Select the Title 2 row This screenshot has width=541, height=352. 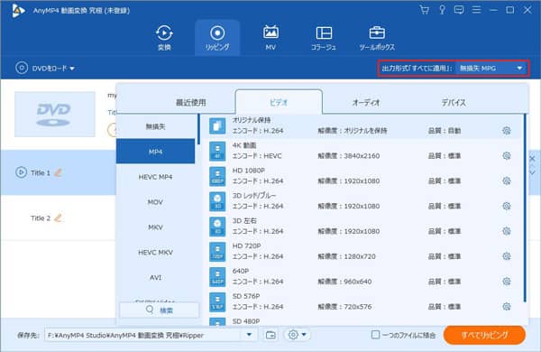58,218
